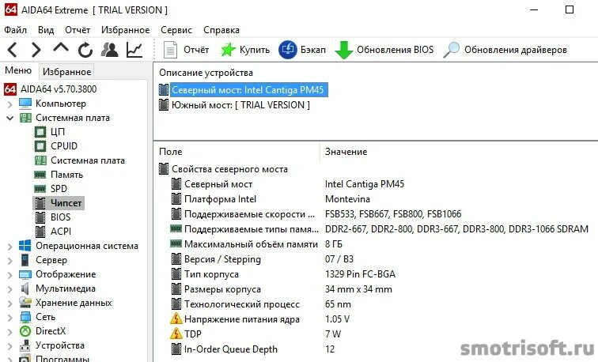Image resolution: width=598 pixels, height=362 pixels.
Task: Click the Сеть network icon
Action: tap(25, 317)
